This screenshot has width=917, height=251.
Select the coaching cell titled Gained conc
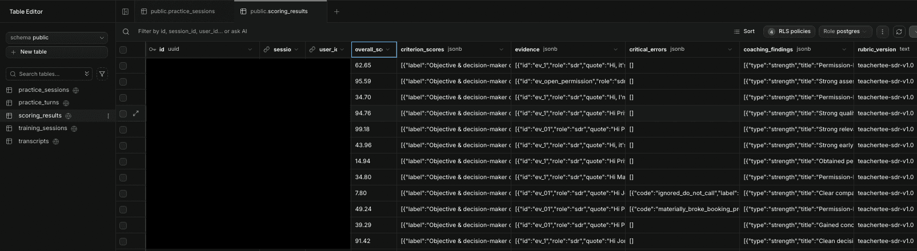click(796, 225)
